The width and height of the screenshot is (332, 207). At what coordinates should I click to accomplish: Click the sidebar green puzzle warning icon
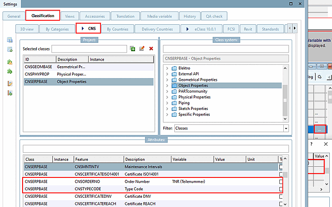10,62
